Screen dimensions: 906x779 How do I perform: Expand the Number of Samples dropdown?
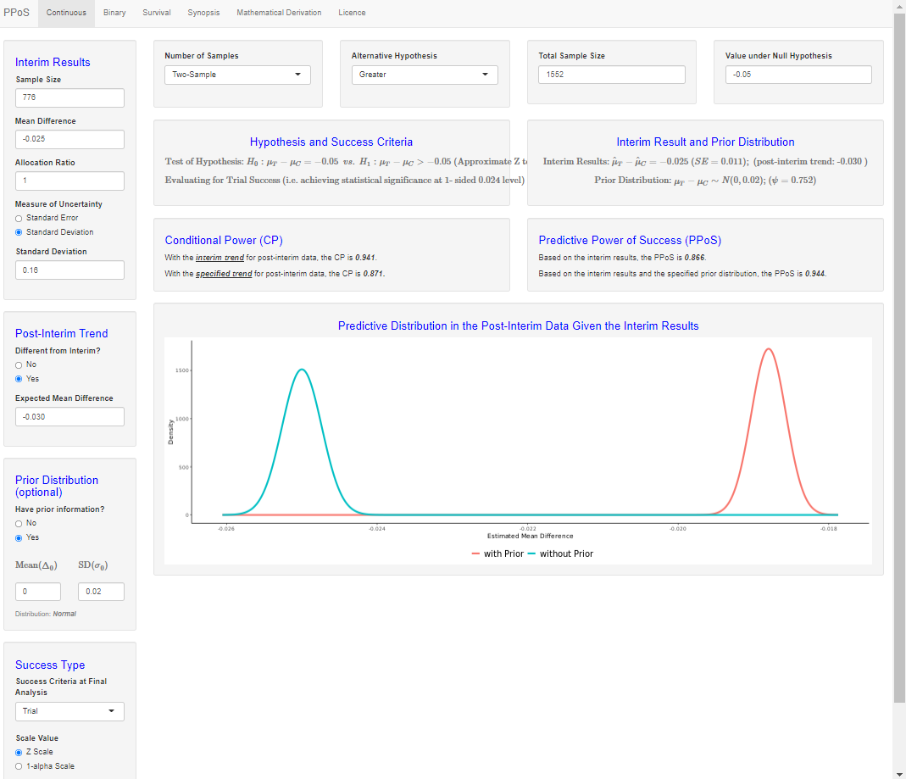[x=237, y=75]
